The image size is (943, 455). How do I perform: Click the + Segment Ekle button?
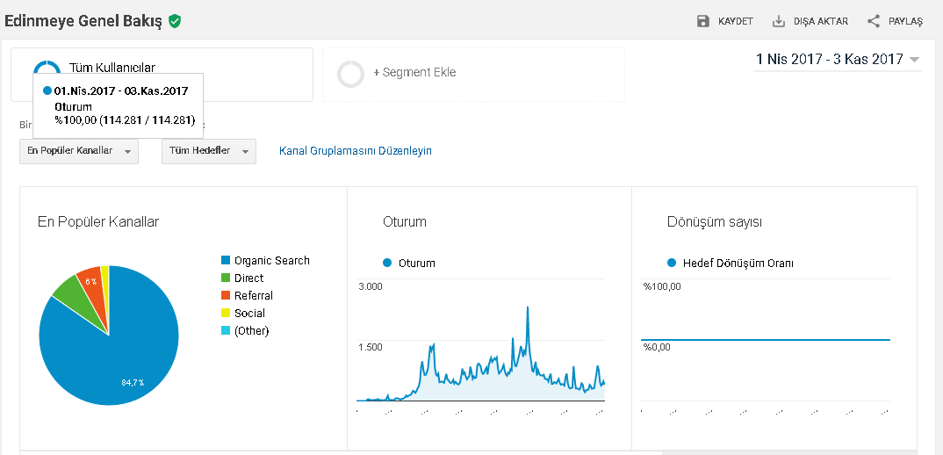click(414, 72)
